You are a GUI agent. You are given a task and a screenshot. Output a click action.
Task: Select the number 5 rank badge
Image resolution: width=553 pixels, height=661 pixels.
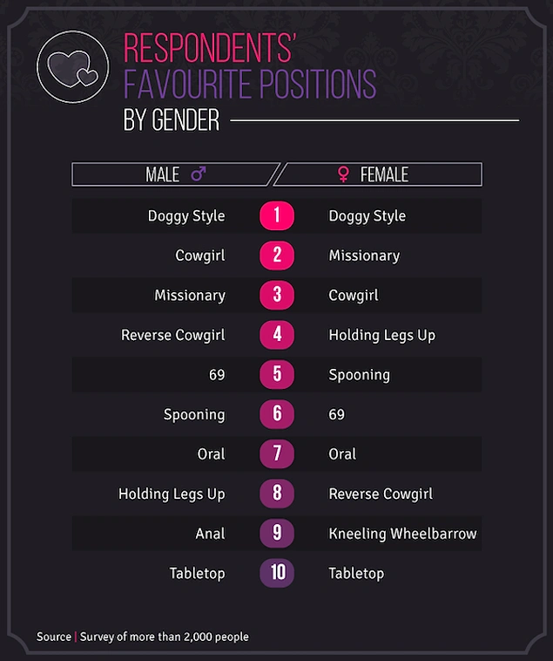click(277, 374)
